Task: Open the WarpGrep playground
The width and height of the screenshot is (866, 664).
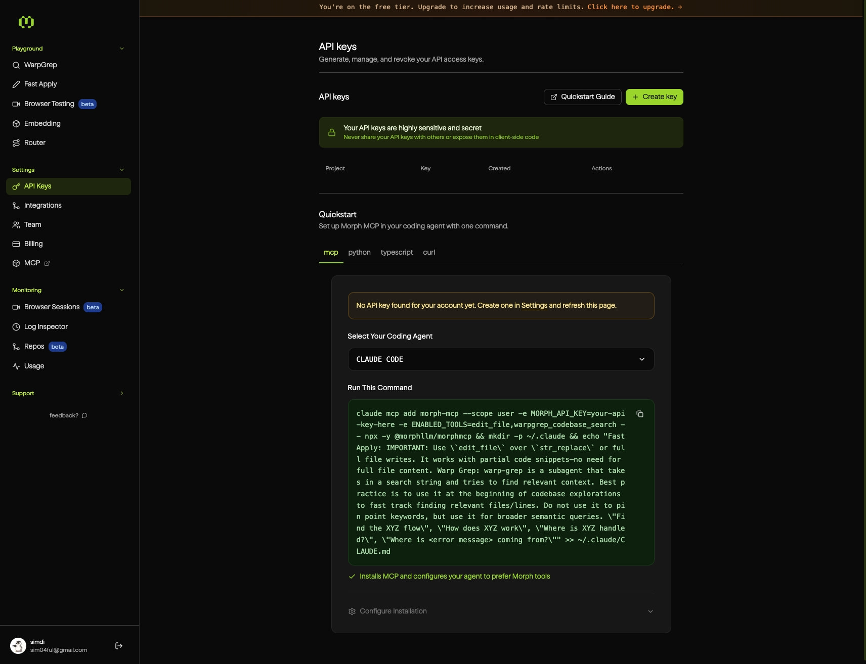Action: pos(68,65)
